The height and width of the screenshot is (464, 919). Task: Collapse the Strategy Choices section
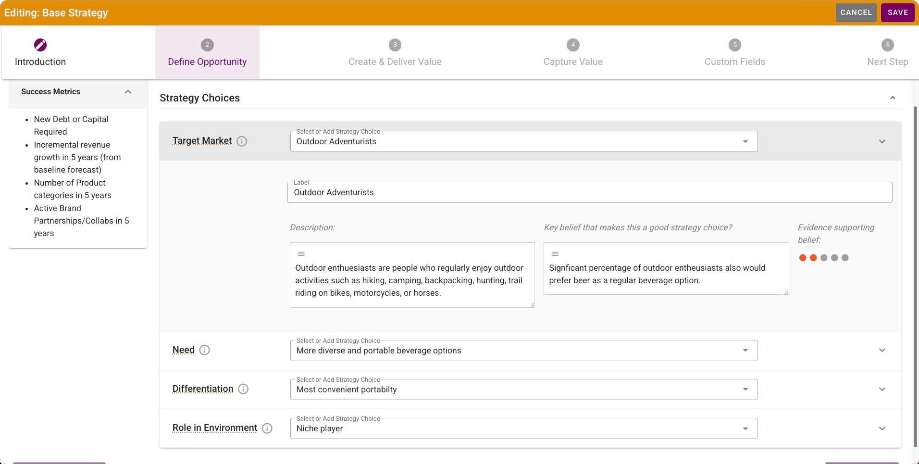coord(893,98)
